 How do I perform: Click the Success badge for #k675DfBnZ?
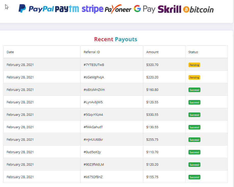[194, 177]
